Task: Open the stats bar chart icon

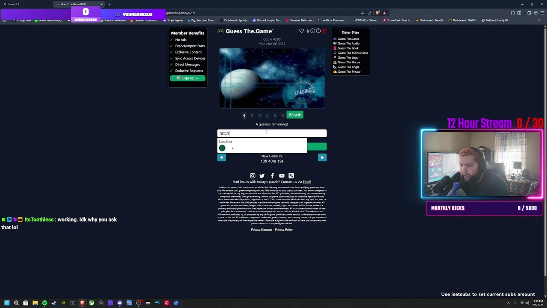Action: [307, 31]
